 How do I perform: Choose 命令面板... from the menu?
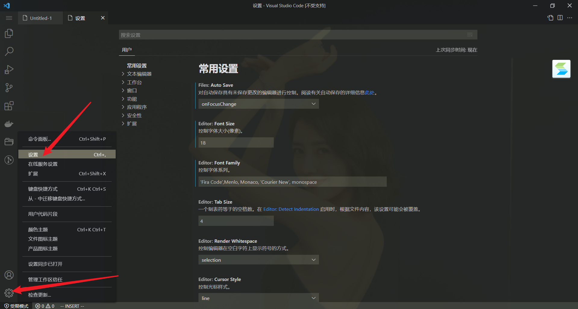67,139
